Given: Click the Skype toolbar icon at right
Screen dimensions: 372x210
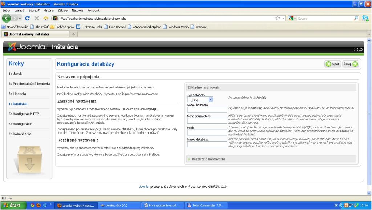Looking at the screenshot, I should 365,18.
